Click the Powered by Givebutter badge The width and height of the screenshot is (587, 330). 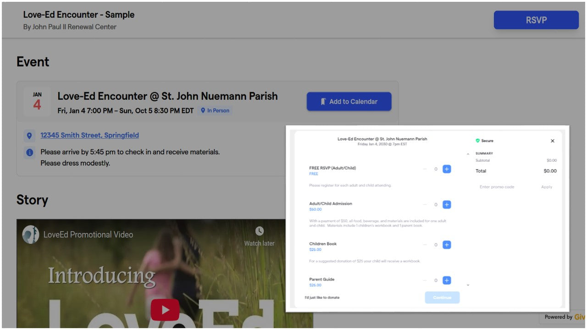563,317
